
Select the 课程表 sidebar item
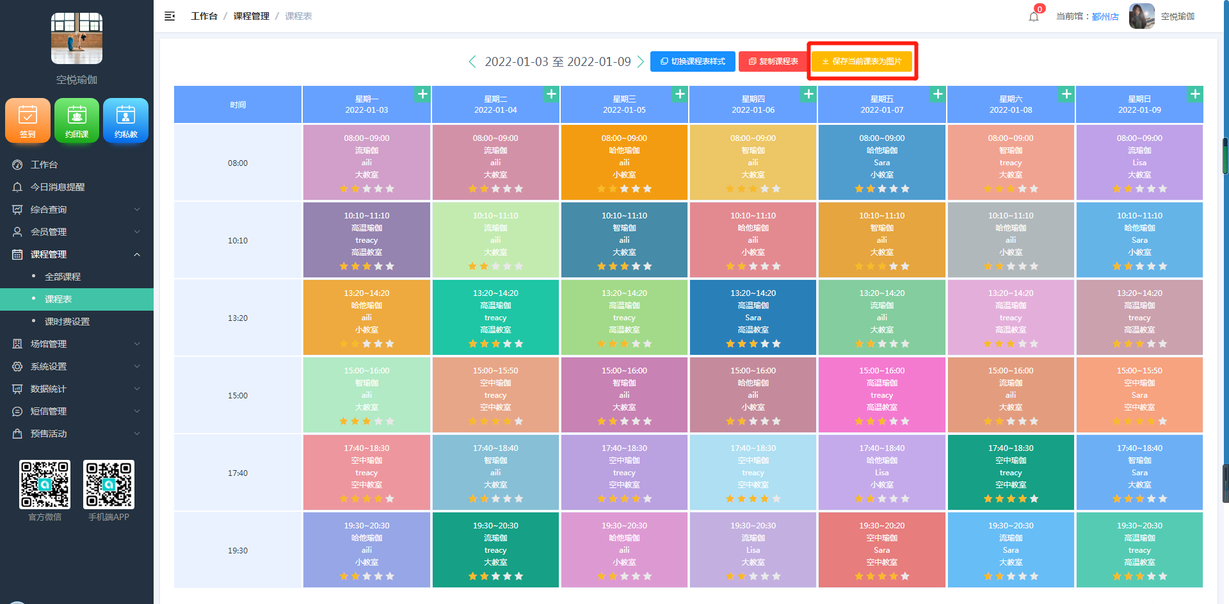tap(77, 299)
